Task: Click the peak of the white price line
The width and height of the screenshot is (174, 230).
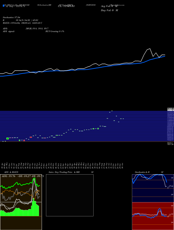Action: pyautogui.click(x=150, y=48)
